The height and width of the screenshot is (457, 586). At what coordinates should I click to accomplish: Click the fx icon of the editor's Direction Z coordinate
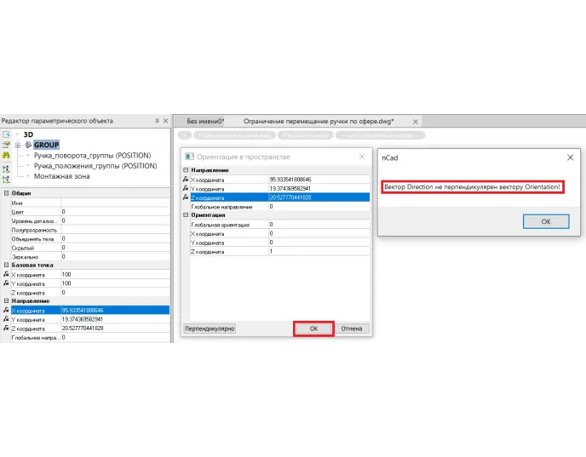pos(6,328)
